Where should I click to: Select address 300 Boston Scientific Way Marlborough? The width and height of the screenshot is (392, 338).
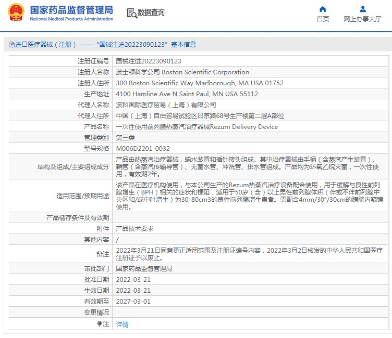(x=200, y=83)
